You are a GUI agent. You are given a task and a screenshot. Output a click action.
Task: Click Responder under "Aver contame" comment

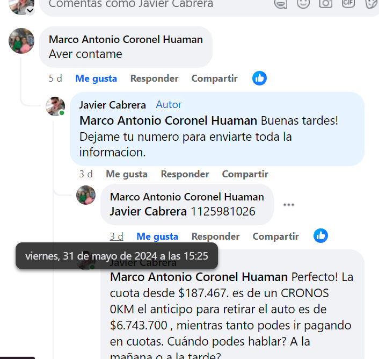154,78
